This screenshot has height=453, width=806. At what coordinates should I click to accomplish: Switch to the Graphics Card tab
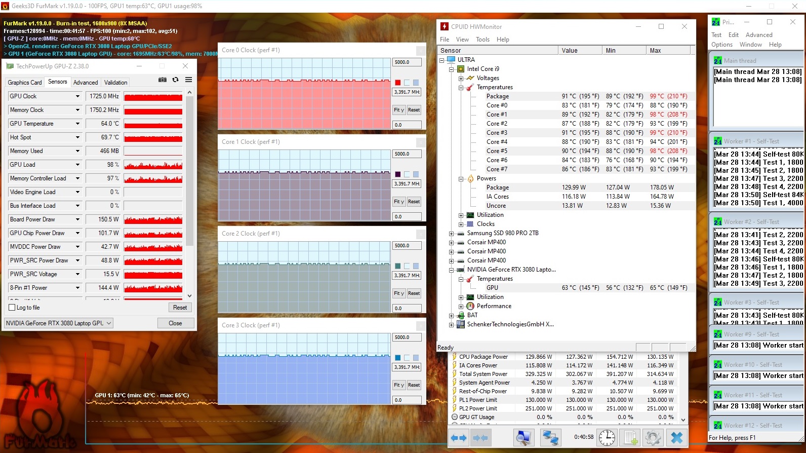25,83
